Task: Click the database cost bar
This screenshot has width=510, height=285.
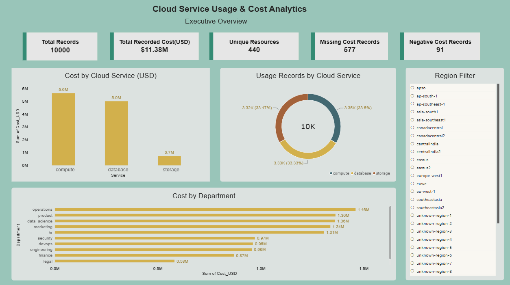Action: 116,133
